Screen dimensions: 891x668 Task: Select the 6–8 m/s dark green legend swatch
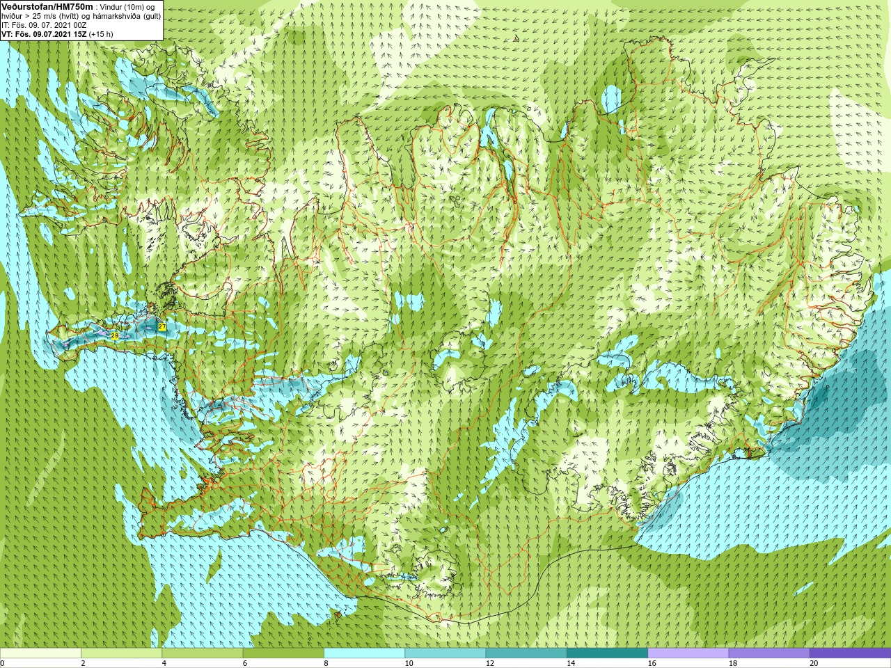click(x=283, y=653)
